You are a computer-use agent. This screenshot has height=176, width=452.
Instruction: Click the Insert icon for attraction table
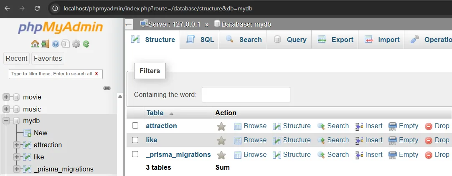[359, 126]
